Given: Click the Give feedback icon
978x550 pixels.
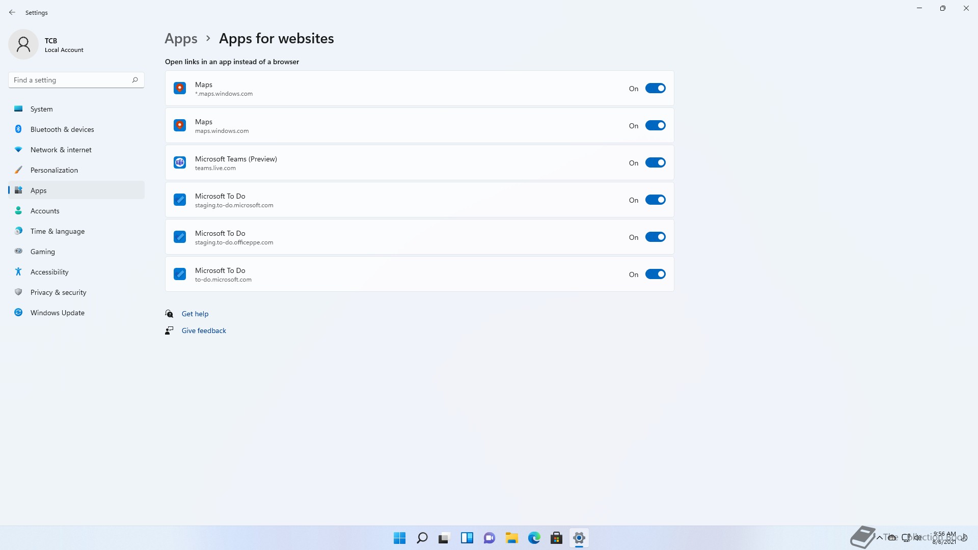Looking at the screenshot, I should click(x=169, y=331).
